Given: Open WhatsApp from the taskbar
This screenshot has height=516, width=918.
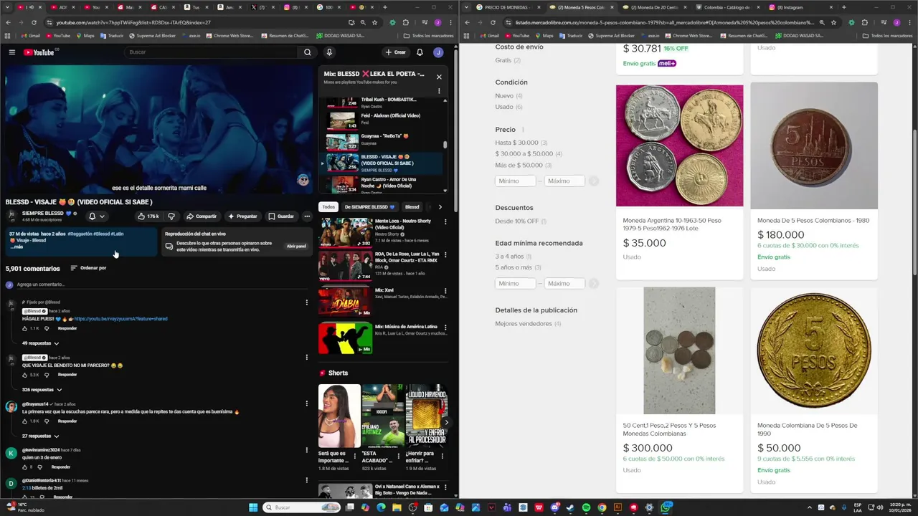Looking at the screenshot, I should coord(666,507).
